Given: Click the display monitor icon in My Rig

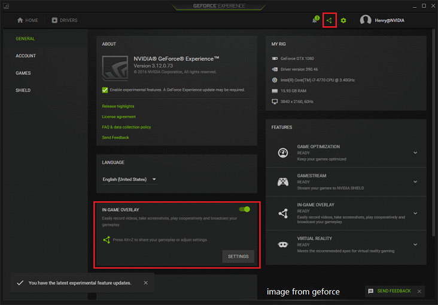Looking at the screenshot, I should tap(275, 101).
